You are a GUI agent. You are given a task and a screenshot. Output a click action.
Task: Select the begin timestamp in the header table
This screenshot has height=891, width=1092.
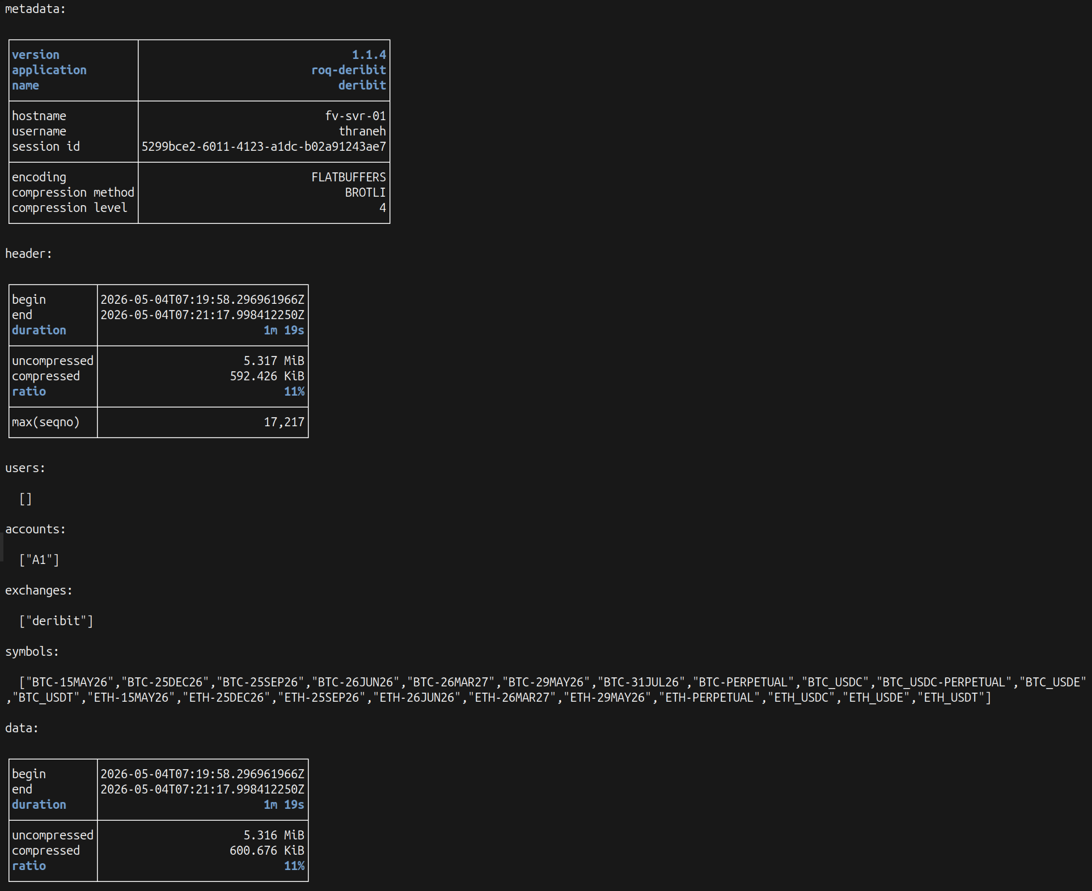202,300
